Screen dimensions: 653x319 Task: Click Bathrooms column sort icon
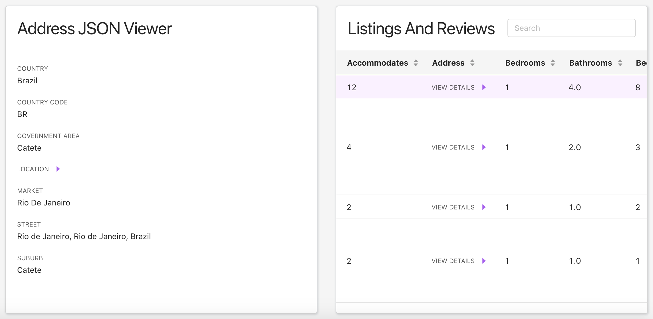(620, 63)
